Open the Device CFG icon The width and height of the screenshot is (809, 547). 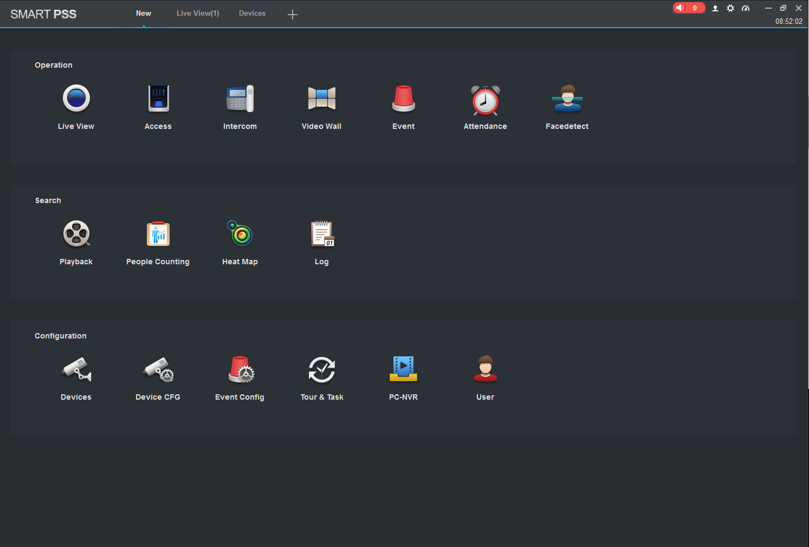158,369
